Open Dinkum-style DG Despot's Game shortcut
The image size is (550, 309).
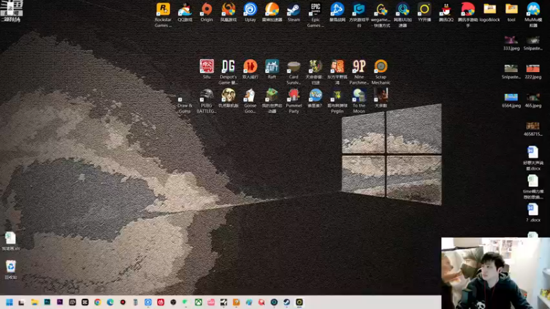coord(228,66)
